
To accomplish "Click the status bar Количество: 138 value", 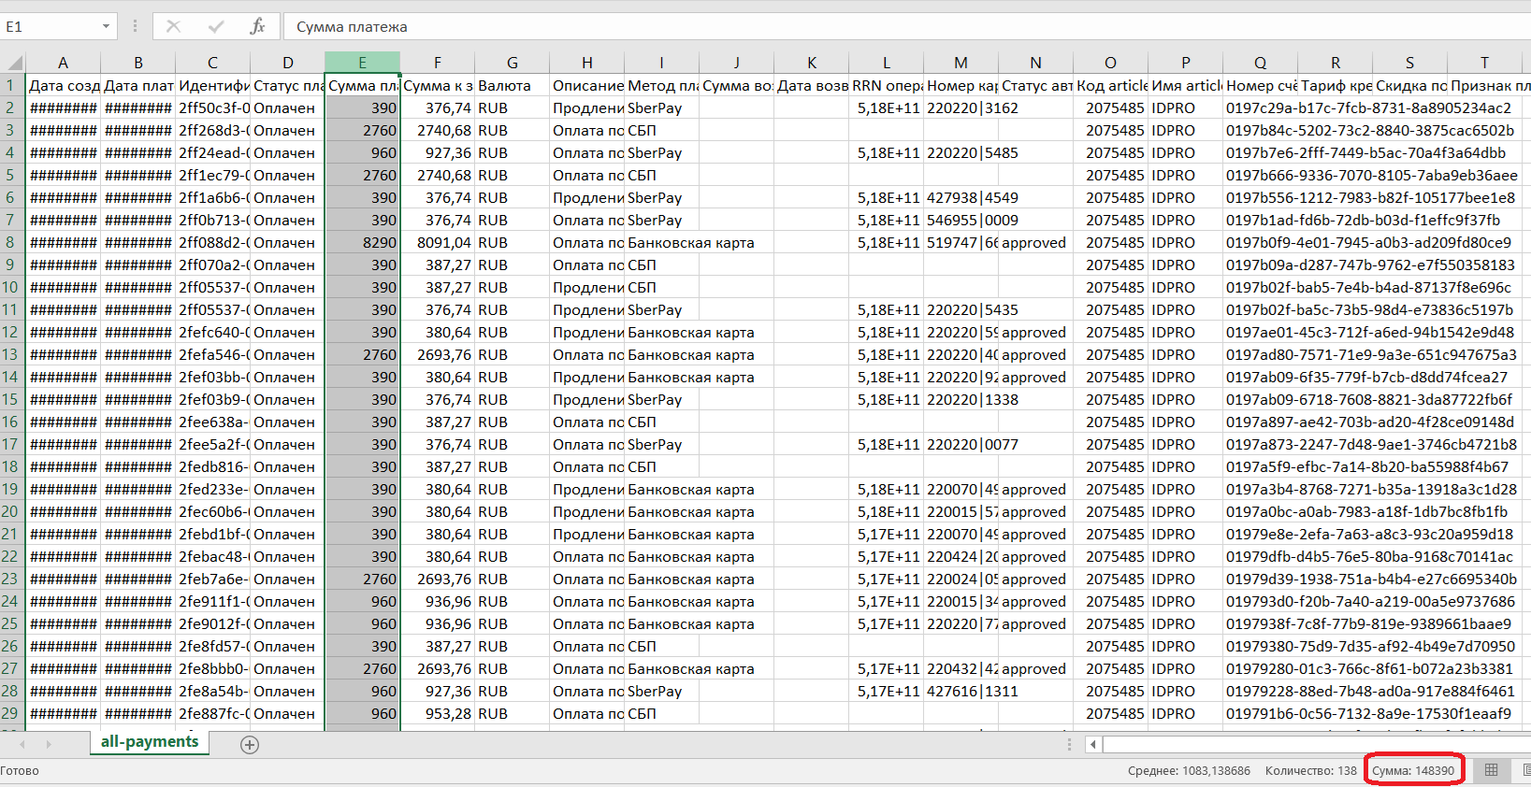I will tap(1310, 771).
